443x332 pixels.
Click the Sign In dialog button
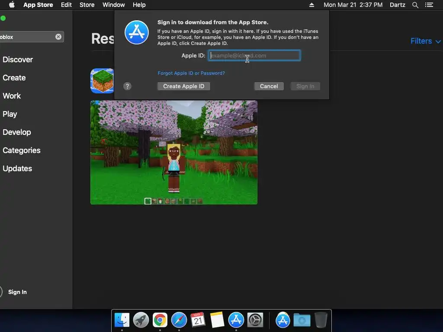[305, 86]
